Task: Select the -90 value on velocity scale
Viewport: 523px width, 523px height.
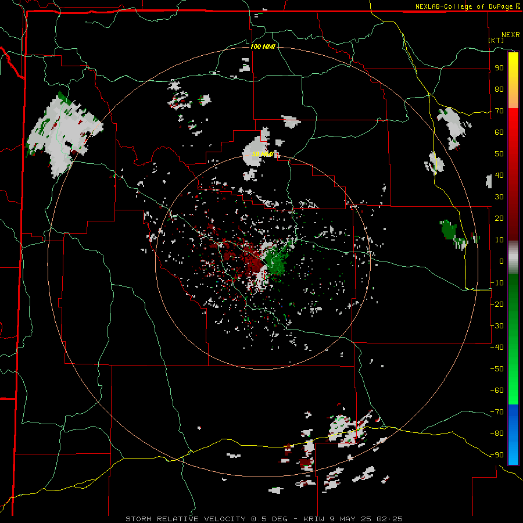Action: click(x=497, y=454)
